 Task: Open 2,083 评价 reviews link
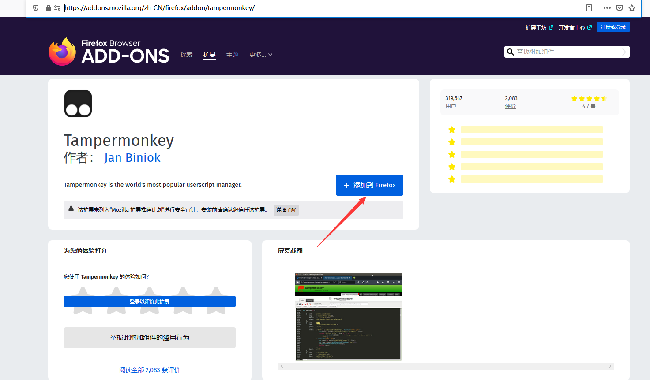click(x=511, y=102)
